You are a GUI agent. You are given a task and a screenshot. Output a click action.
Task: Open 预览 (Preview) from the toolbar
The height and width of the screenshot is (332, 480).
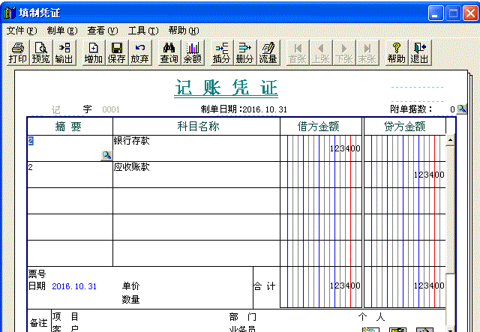[41, 52]
